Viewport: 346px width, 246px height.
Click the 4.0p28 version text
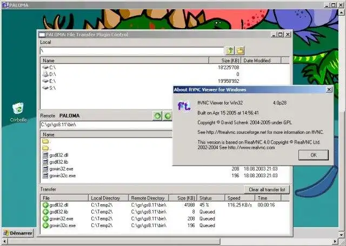pos(280,102)
